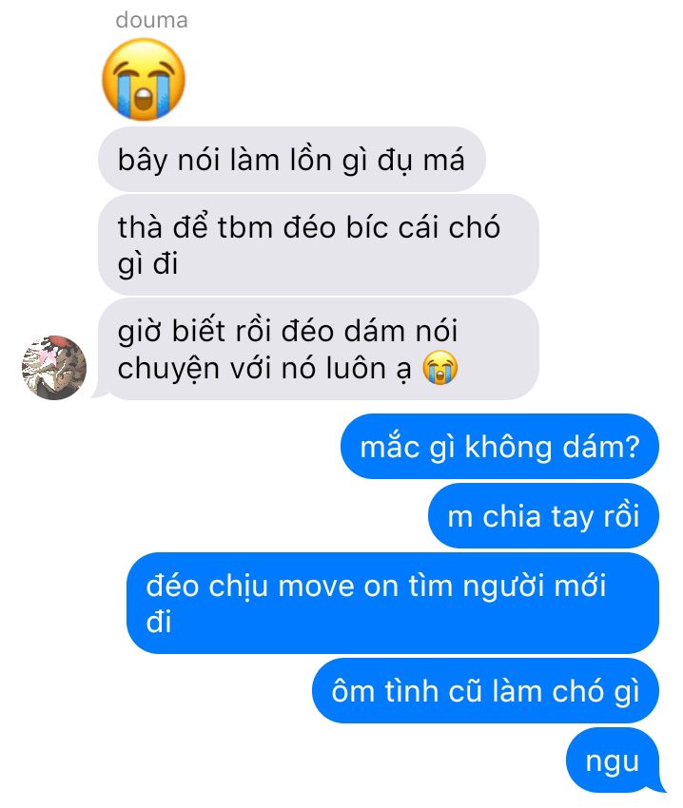The width and height of the screenshot is (683, 808).
Task: Click the large crying emoji message
Action: tap(144, 79)
